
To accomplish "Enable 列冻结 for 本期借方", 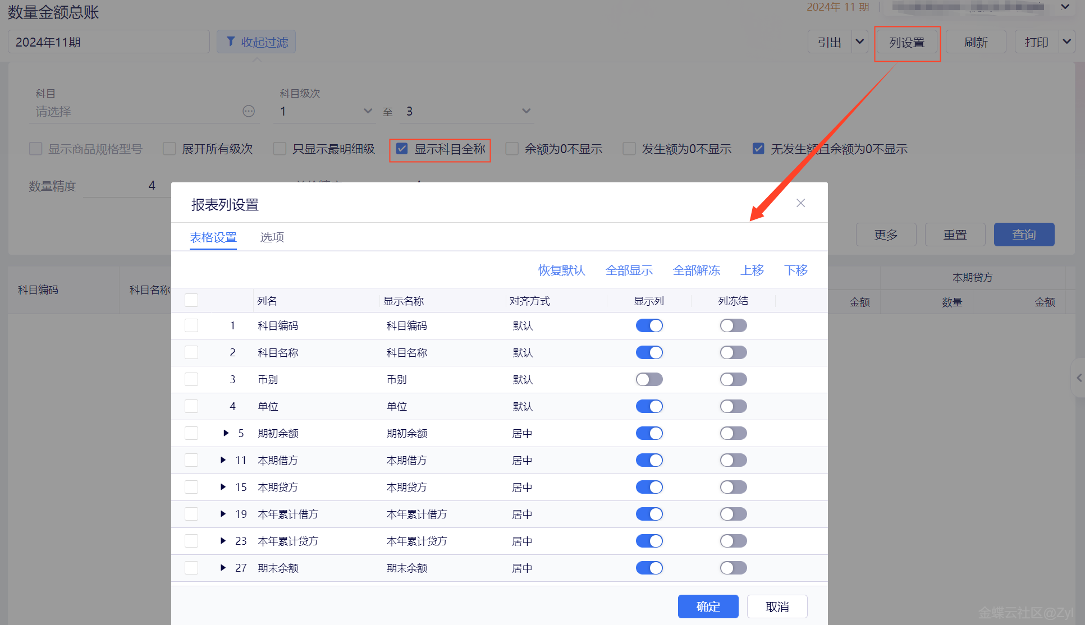I will (x=734, y=460).
